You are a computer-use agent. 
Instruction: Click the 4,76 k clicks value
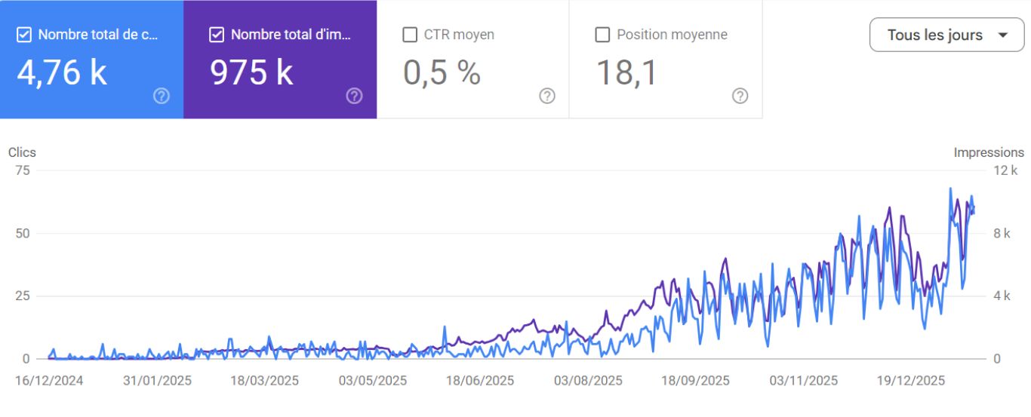[62, 72]
